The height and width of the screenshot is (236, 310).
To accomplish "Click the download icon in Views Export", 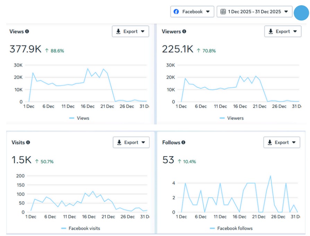I will point(118,32).
